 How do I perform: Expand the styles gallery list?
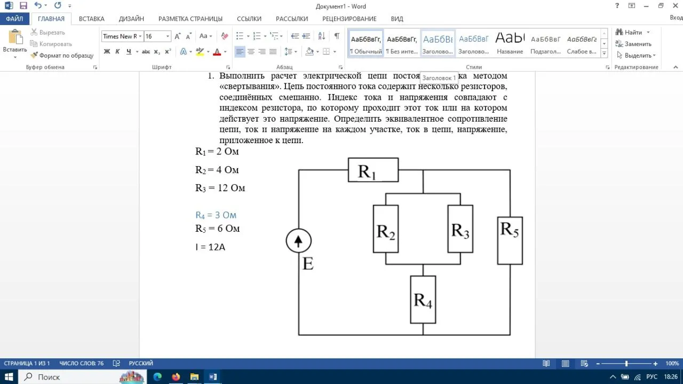tap(604, 53)
